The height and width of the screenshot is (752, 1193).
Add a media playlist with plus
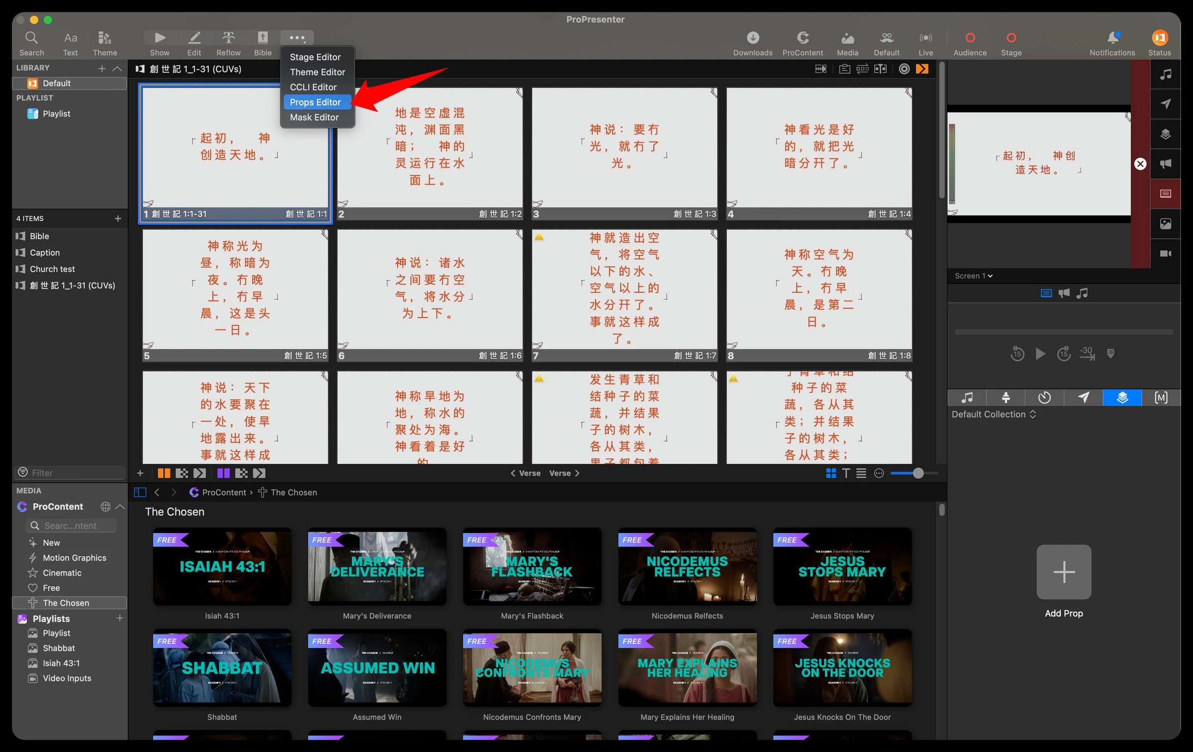click(x=119, y=618)
